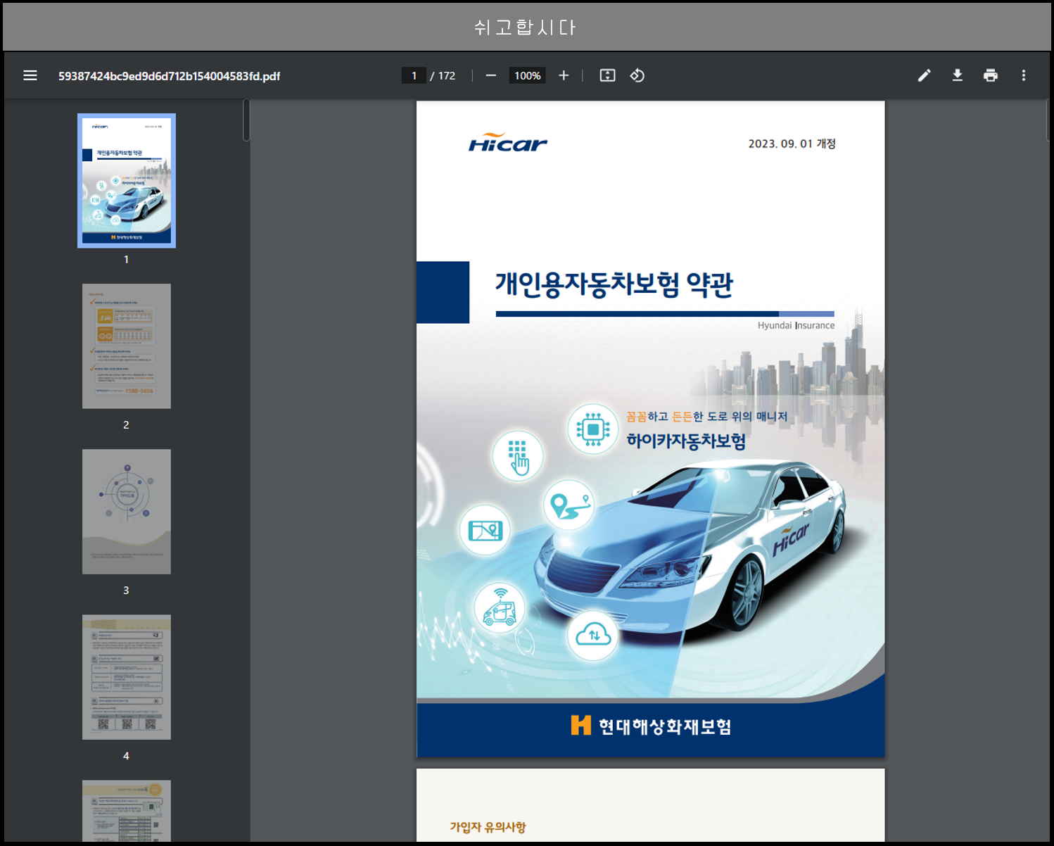Open the annotation pencil tool
This screenshot has width=1054, height=846.
925,75
